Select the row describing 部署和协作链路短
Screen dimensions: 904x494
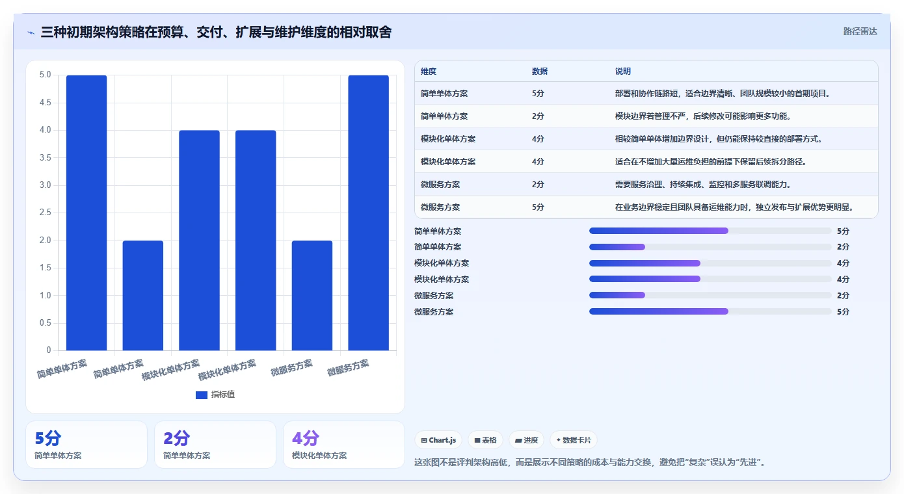coord(646,94)
